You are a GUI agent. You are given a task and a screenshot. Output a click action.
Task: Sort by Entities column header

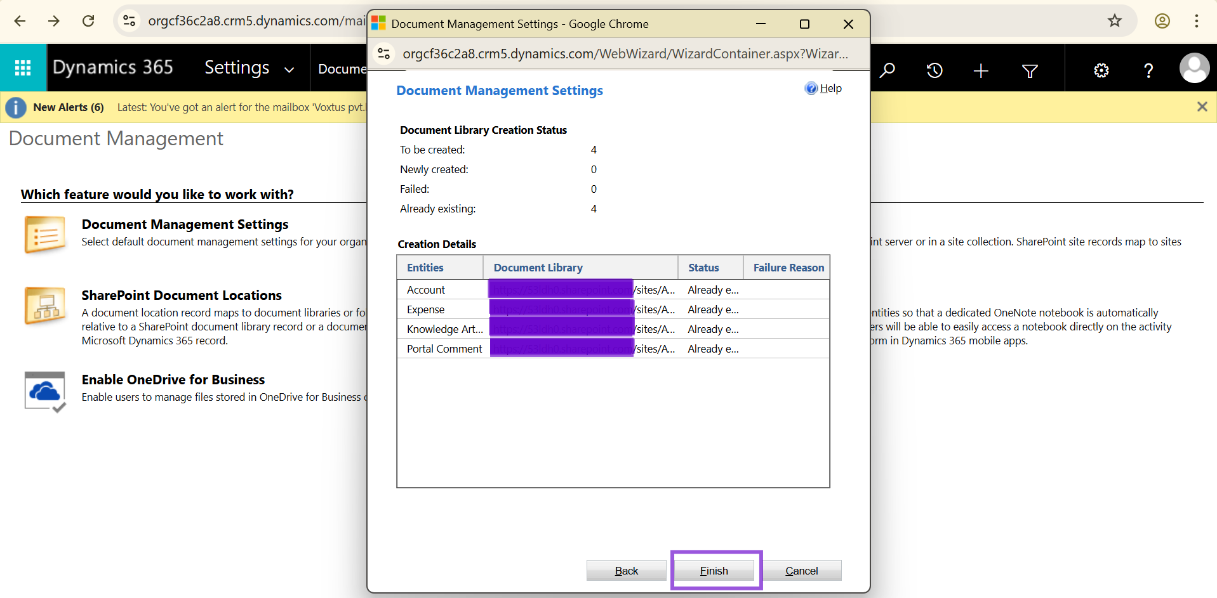[440, 268]
